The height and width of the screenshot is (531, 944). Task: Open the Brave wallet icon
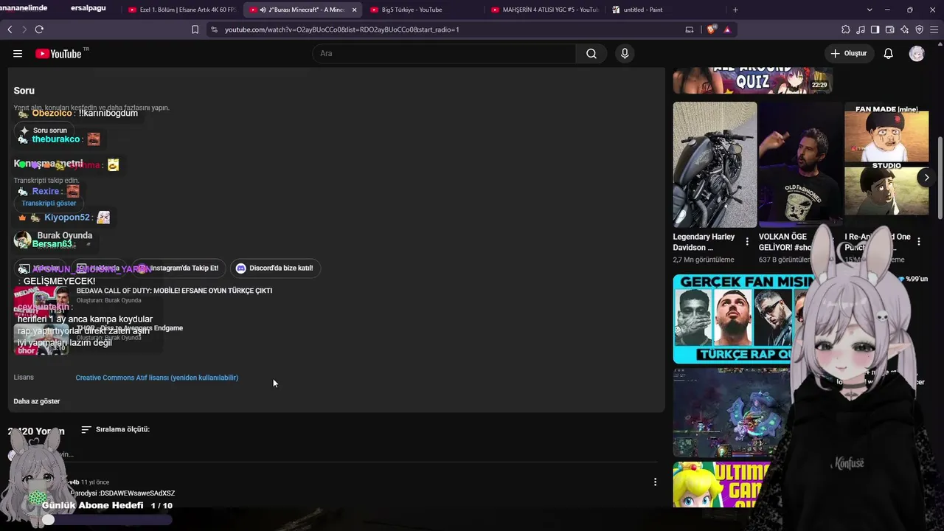pos(890,29)
